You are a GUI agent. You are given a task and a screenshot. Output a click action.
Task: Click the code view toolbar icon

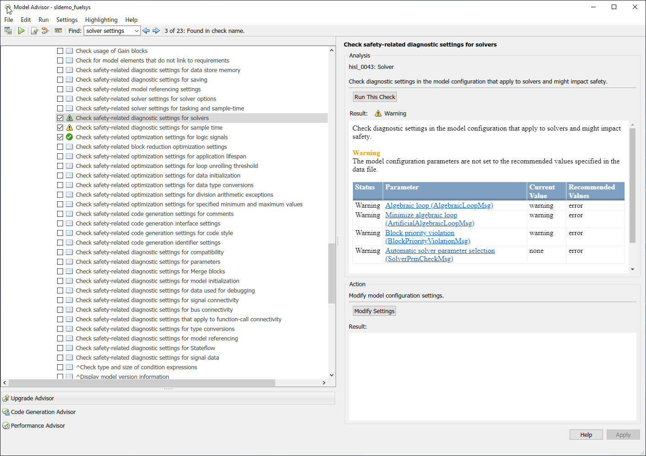coord(58,31)
